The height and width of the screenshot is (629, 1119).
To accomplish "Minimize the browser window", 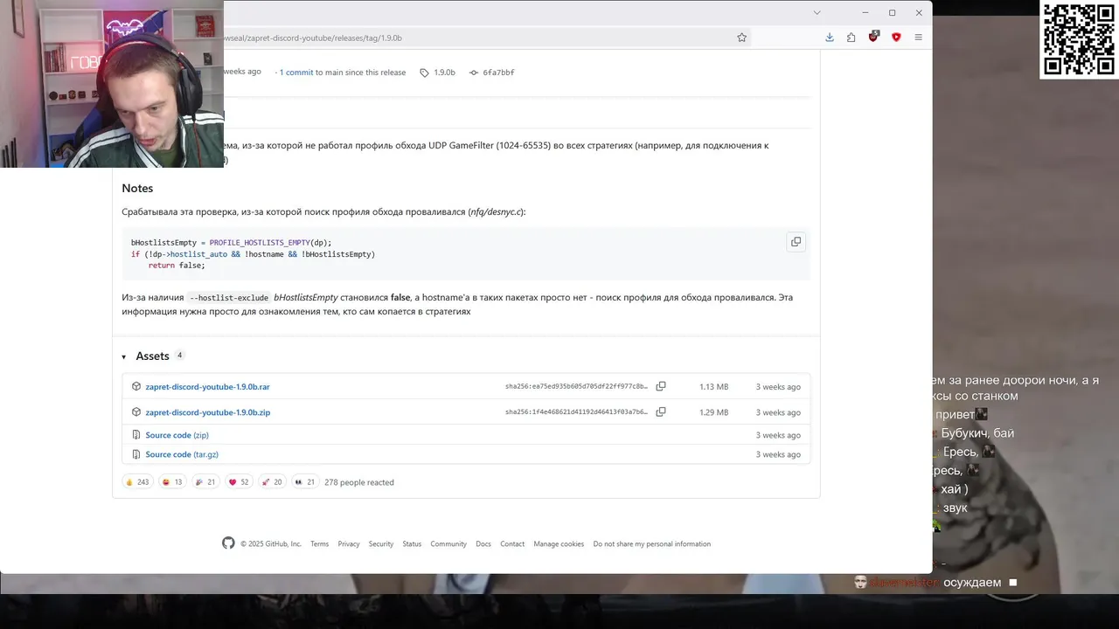I will click(865, 12).
